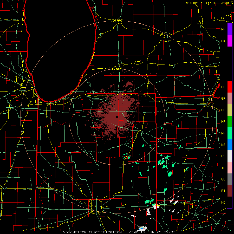Click the RA light green legend swatch

[230, 133]
